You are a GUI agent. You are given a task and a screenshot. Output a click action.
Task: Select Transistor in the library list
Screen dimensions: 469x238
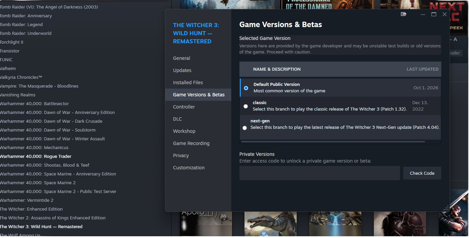(10, 51)
